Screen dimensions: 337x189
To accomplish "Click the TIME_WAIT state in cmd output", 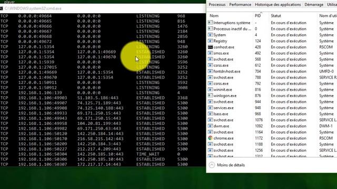I will point(148,154).
